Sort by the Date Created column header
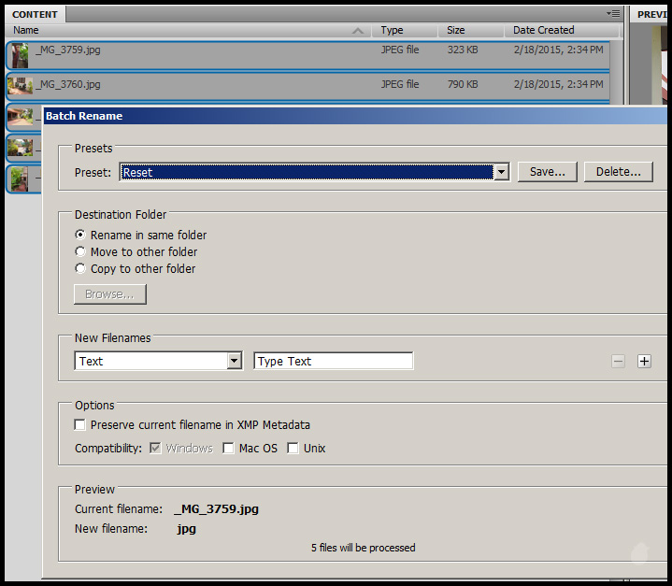 [x=543, y=31]
